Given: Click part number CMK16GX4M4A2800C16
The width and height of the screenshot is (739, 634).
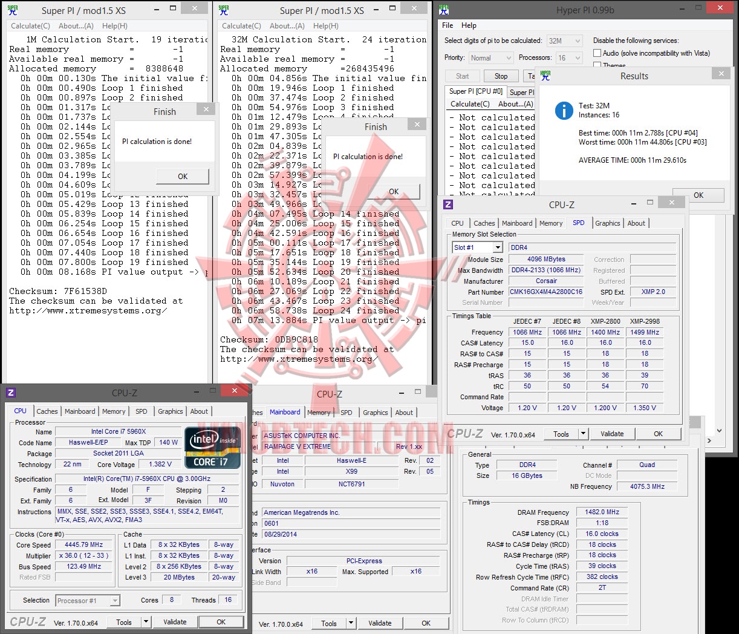Looking at the screenshot, I should point(546,292).
